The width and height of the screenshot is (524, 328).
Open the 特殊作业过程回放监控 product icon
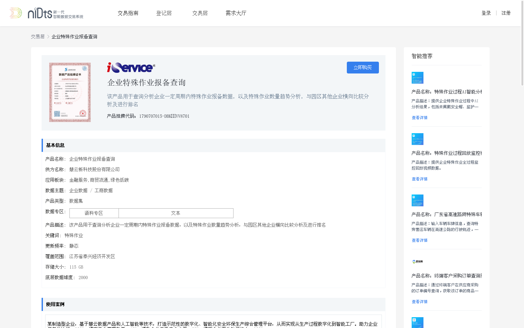pyautogui.click(x=418, y=139)
